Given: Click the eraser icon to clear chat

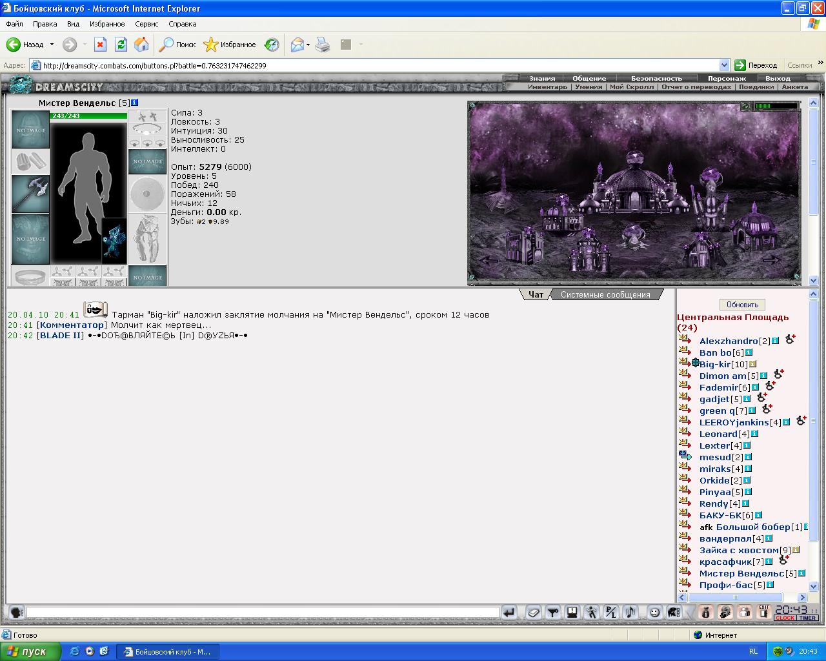Looking at the screenshot, I should [x=533, y=612].
